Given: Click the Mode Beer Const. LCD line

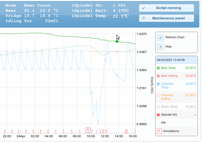Looking at the screenshot, I should point(29,5).
